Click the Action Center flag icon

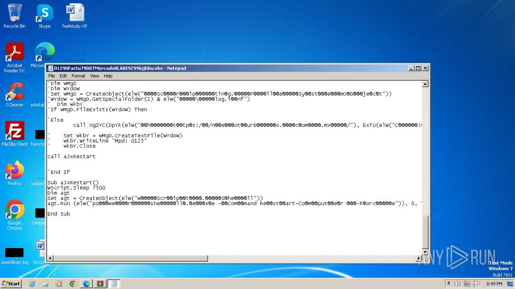477,284
